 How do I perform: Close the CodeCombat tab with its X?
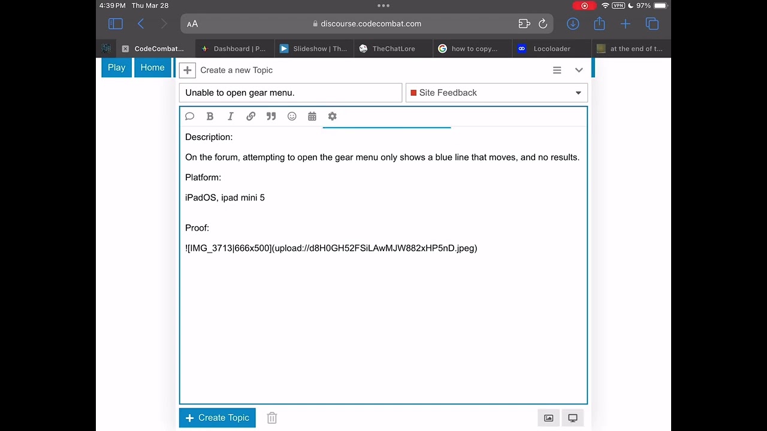(125, 49)
